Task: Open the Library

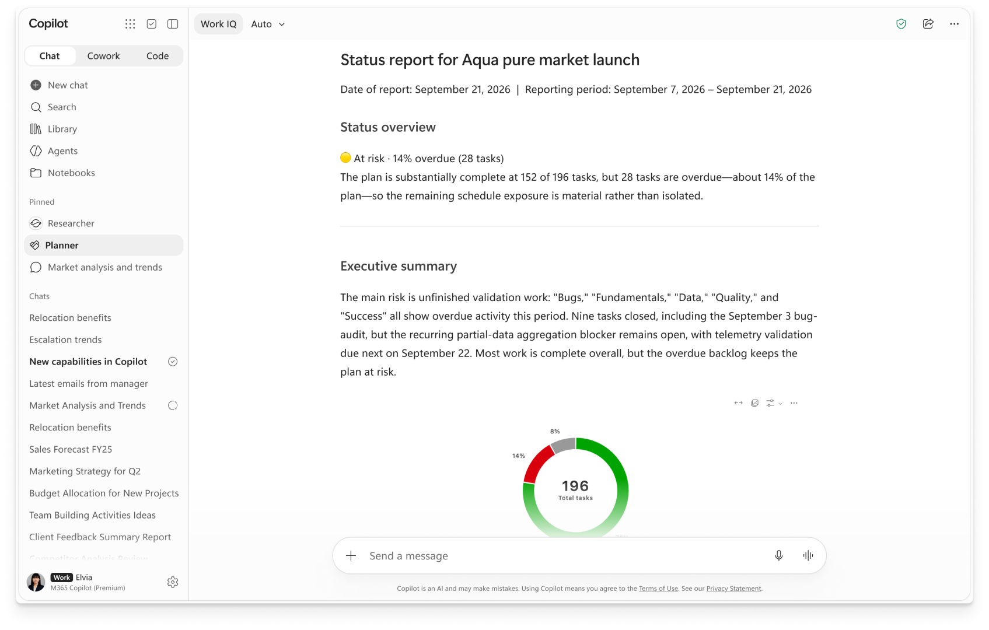Action: (104, 129)
